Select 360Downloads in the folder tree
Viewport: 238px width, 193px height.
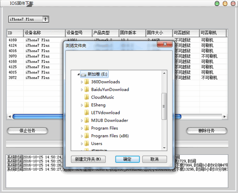coord(106,82)
